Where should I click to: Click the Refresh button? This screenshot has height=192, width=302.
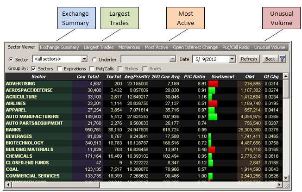[x=249, y=59]
